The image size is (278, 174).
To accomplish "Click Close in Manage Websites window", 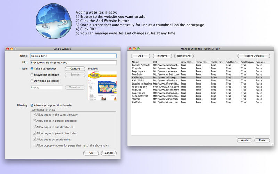I will (x=262, y=140).
